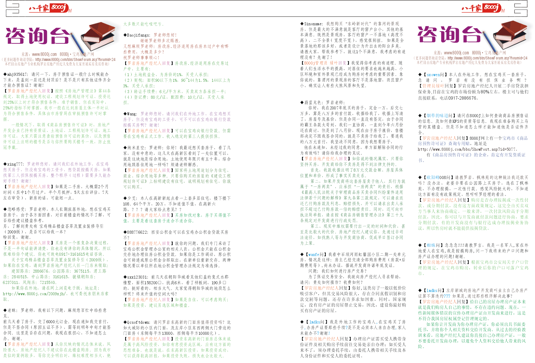Select the 忽略感受 question heading
The height and width of the screenshot is (363, 535).
click(17, 209)
